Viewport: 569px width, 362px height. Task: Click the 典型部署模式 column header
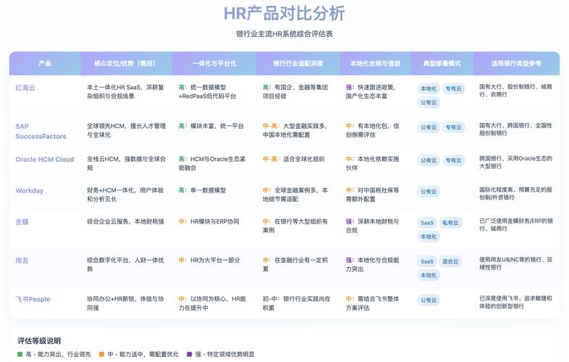(442, 63)
